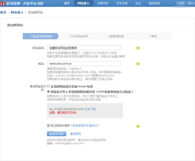This screenshot has height=161, width=195.
Task: Select step 4.审核
Action: (x=153, y=36)
